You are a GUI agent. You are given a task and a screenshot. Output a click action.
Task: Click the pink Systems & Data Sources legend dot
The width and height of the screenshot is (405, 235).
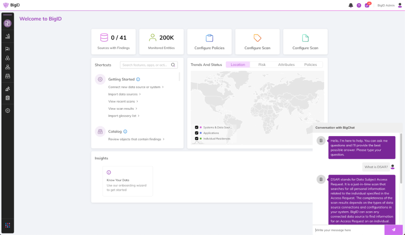tap(201, 127)
